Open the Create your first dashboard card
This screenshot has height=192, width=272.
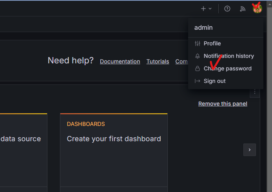[114, 153]
